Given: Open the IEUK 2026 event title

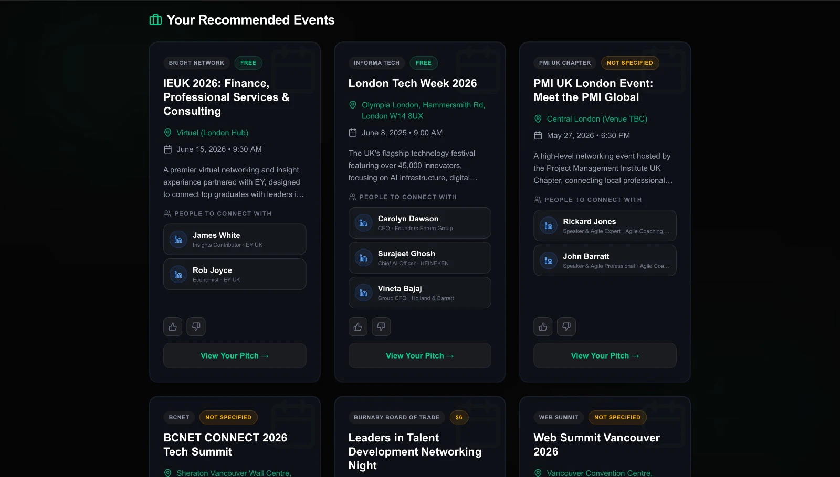Looking at the screenshot, I should click(226, 97).
